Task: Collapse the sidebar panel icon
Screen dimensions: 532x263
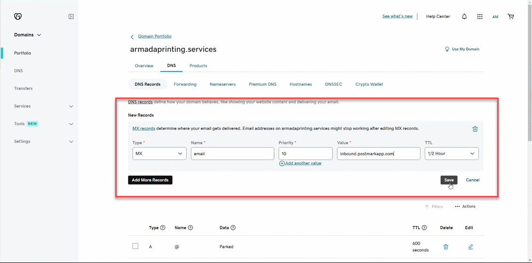Action: coord(71,16)
